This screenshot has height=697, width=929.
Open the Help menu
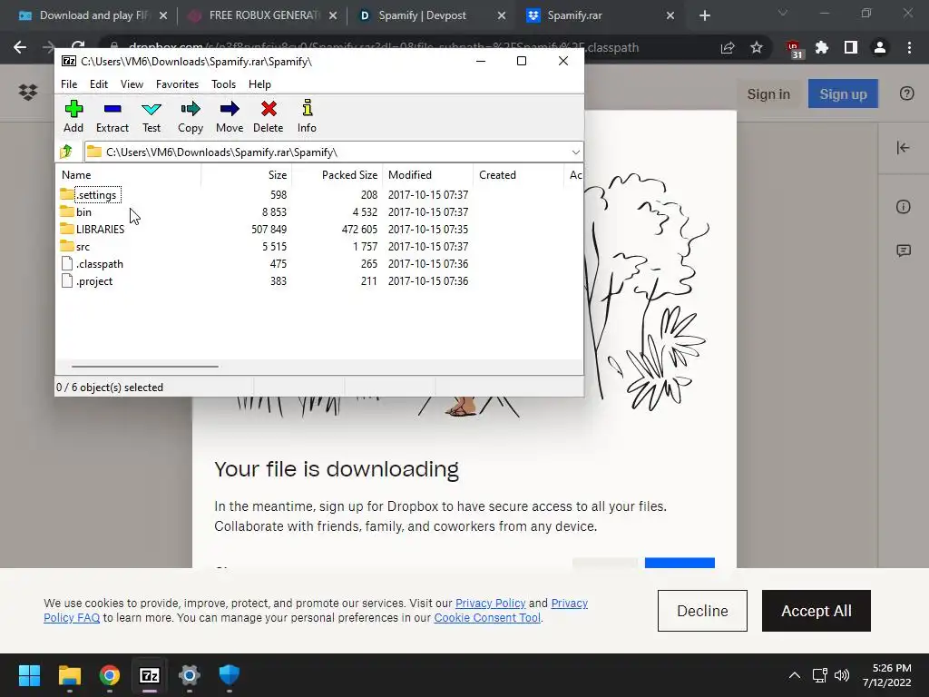(x=259, y=84)
